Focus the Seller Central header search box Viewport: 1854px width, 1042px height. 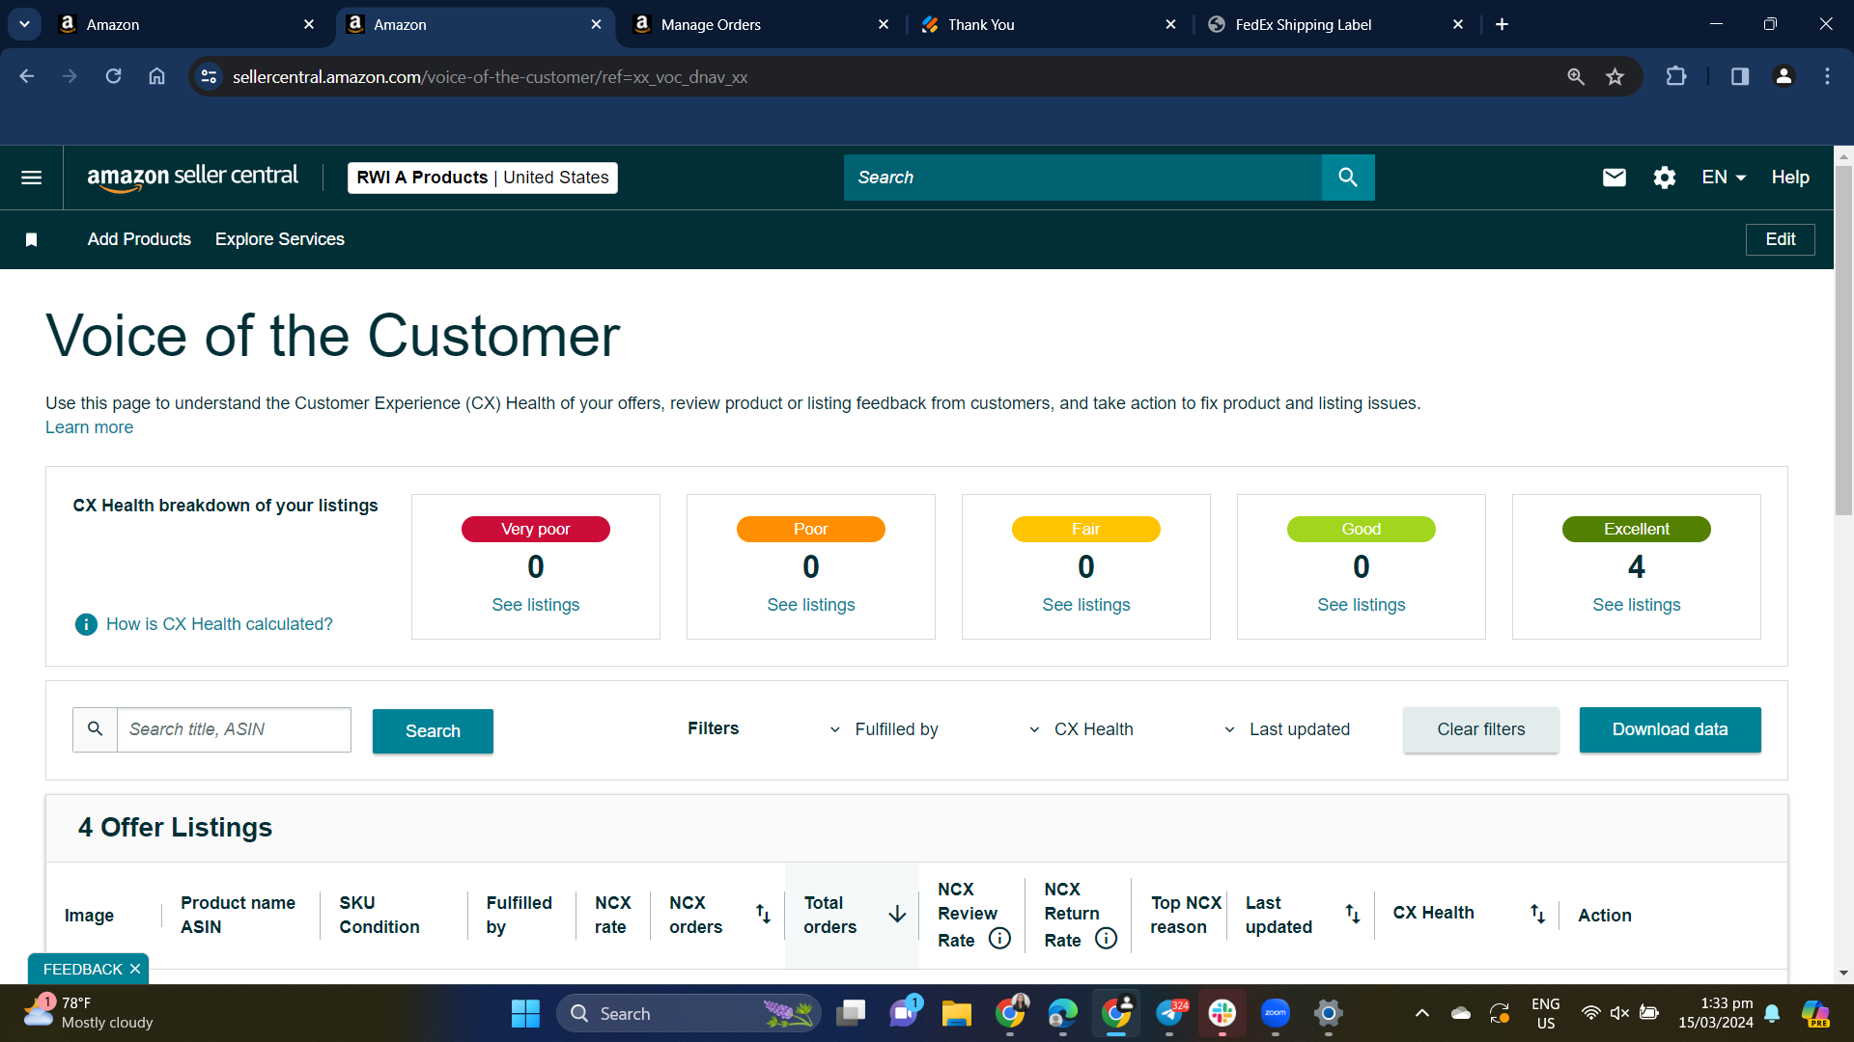pos(1082,178)
